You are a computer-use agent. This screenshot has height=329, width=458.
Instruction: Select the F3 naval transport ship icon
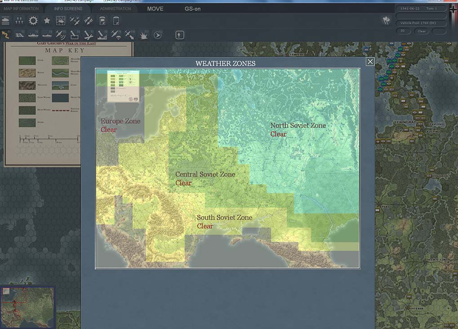pos(33,35)
